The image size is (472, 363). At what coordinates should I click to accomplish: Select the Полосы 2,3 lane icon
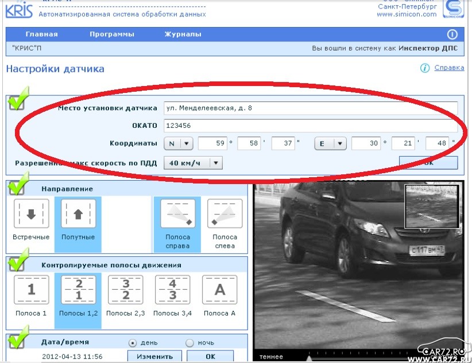tap(126, 290)
